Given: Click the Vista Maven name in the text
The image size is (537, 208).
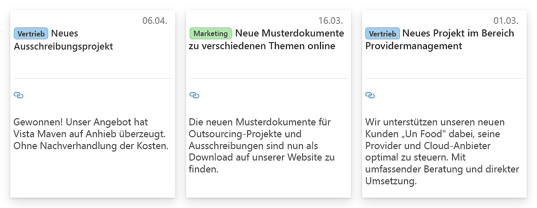Looking at the screenshot, I should [x=37, y=134].
